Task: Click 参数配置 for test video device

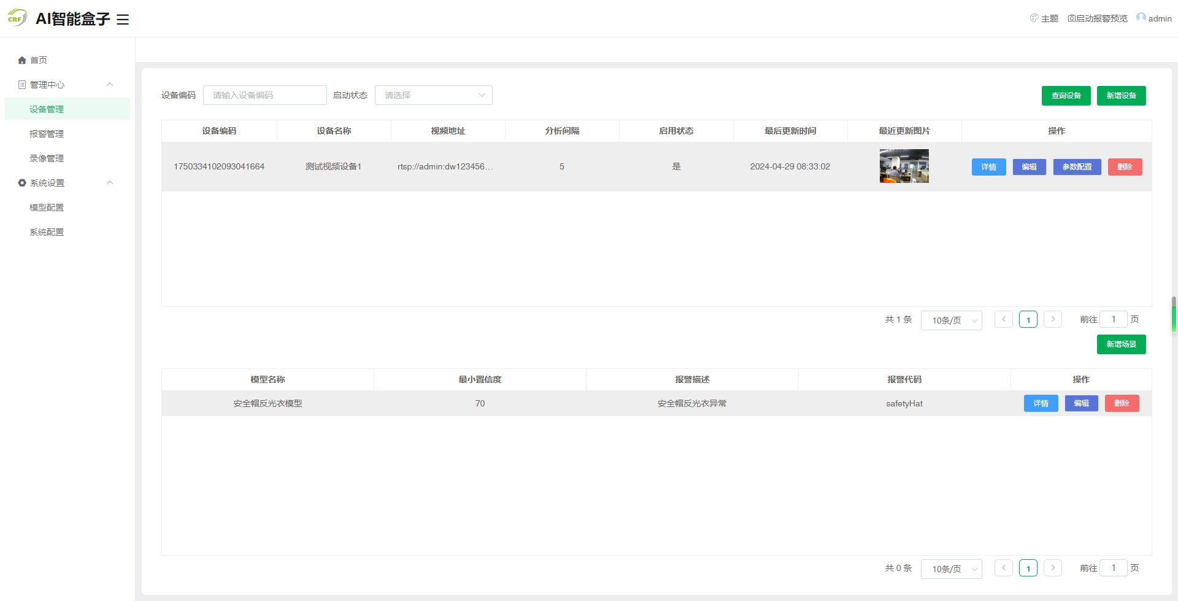Action: [x=1077, y=167]
